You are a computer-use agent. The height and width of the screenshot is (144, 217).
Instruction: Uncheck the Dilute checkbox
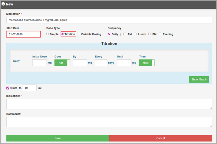tap(8, 88)
